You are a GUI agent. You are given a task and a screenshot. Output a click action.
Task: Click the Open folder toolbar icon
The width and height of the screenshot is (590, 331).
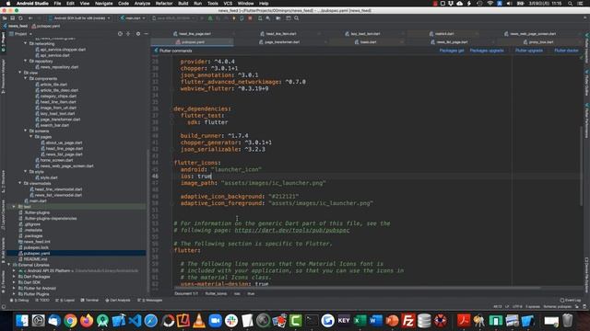click(x=5, y=18)
